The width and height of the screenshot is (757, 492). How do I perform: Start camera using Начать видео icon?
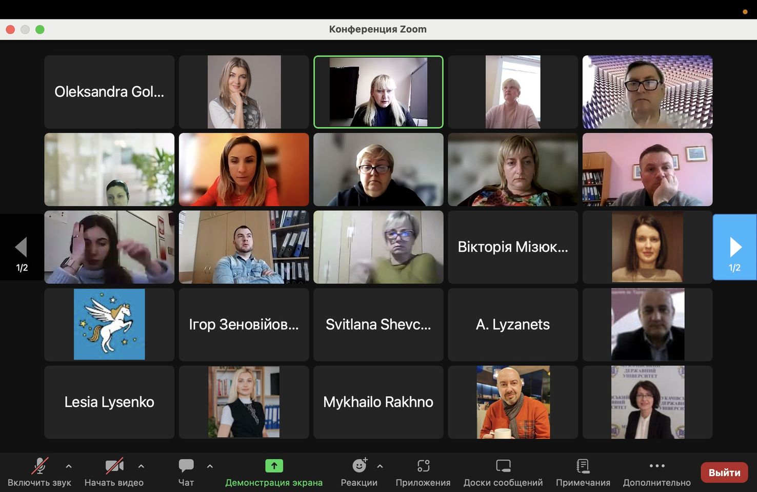coord(114,466)
